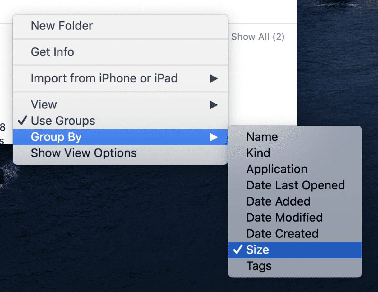Image resolution: width=378 pixels, height=292 pixels.
Task: Choose New Folder from the context menu
Action: click(x=62, y=26)
